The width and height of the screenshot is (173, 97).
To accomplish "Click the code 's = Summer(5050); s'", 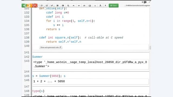I will coord(49,76).
